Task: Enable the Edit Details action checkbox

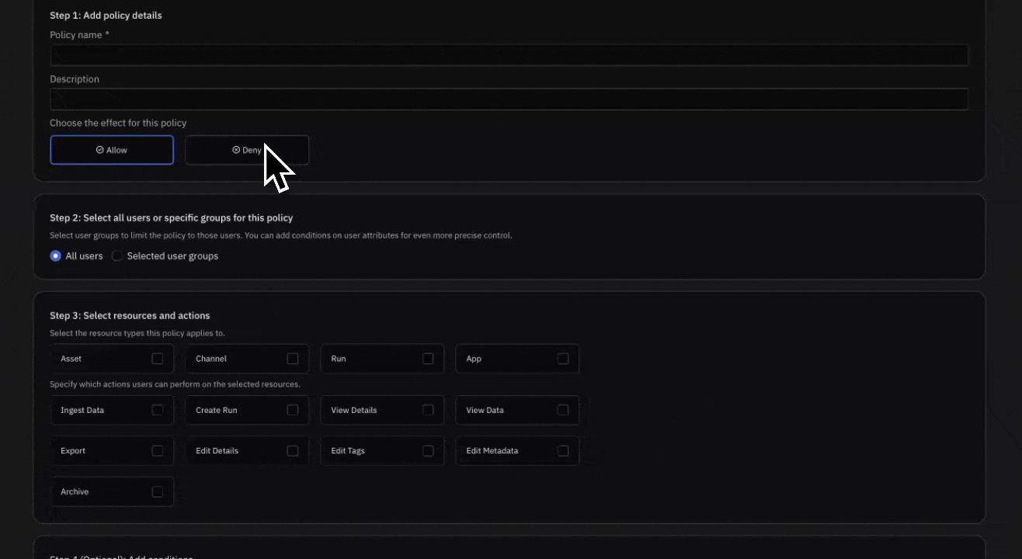Action: coord(293,450)
